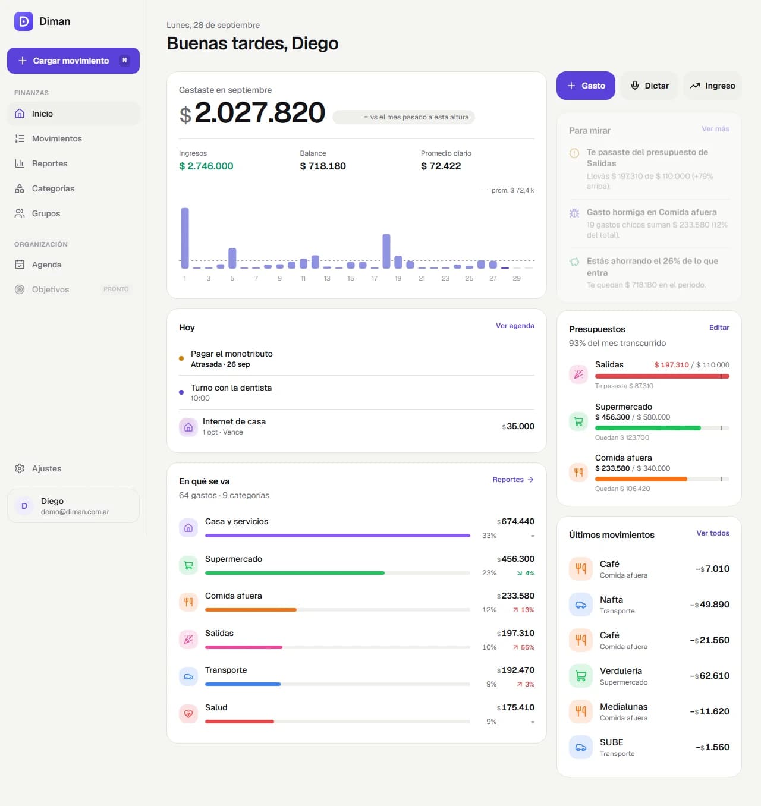Open Categorías from the sidebar
761x806 pixels.
tap(74, 188)
